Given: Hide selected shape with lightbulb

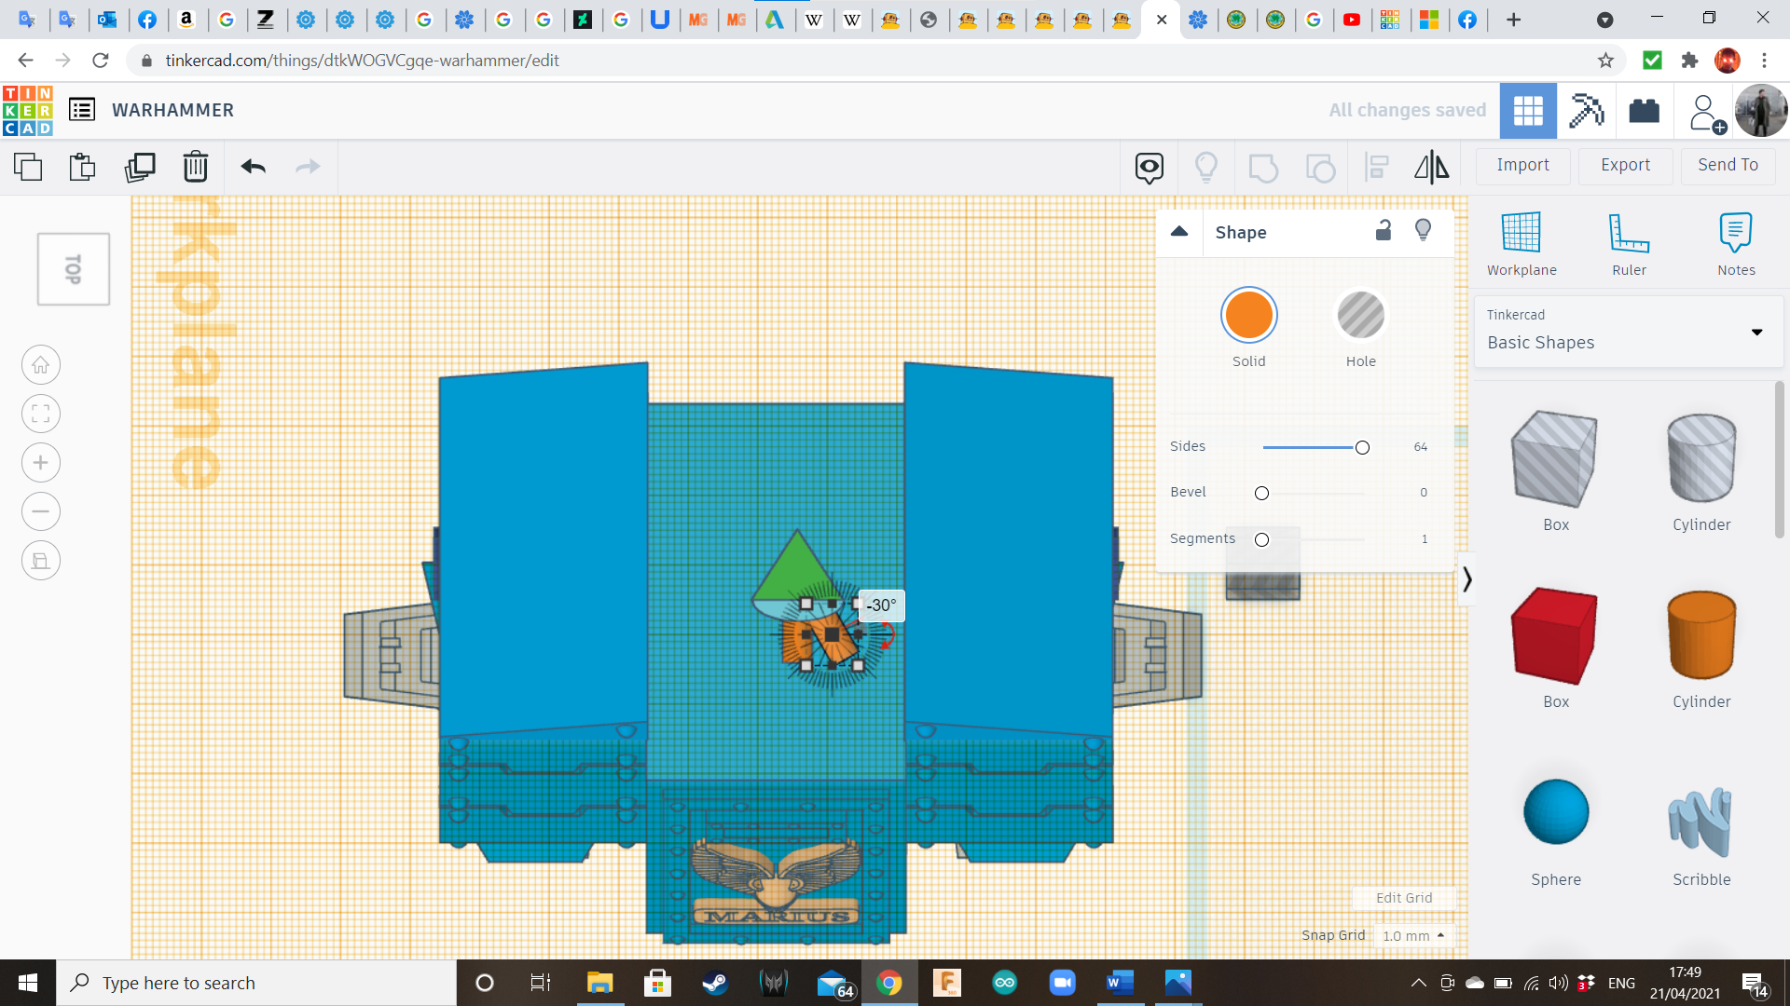Looking at the screenshot, I should tap(1423, 230).
